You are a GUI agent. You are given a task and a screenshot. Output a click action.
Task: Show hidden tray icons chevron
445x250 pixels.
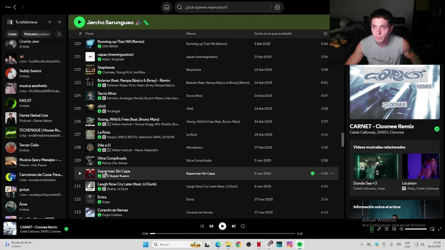coord(362,244)
